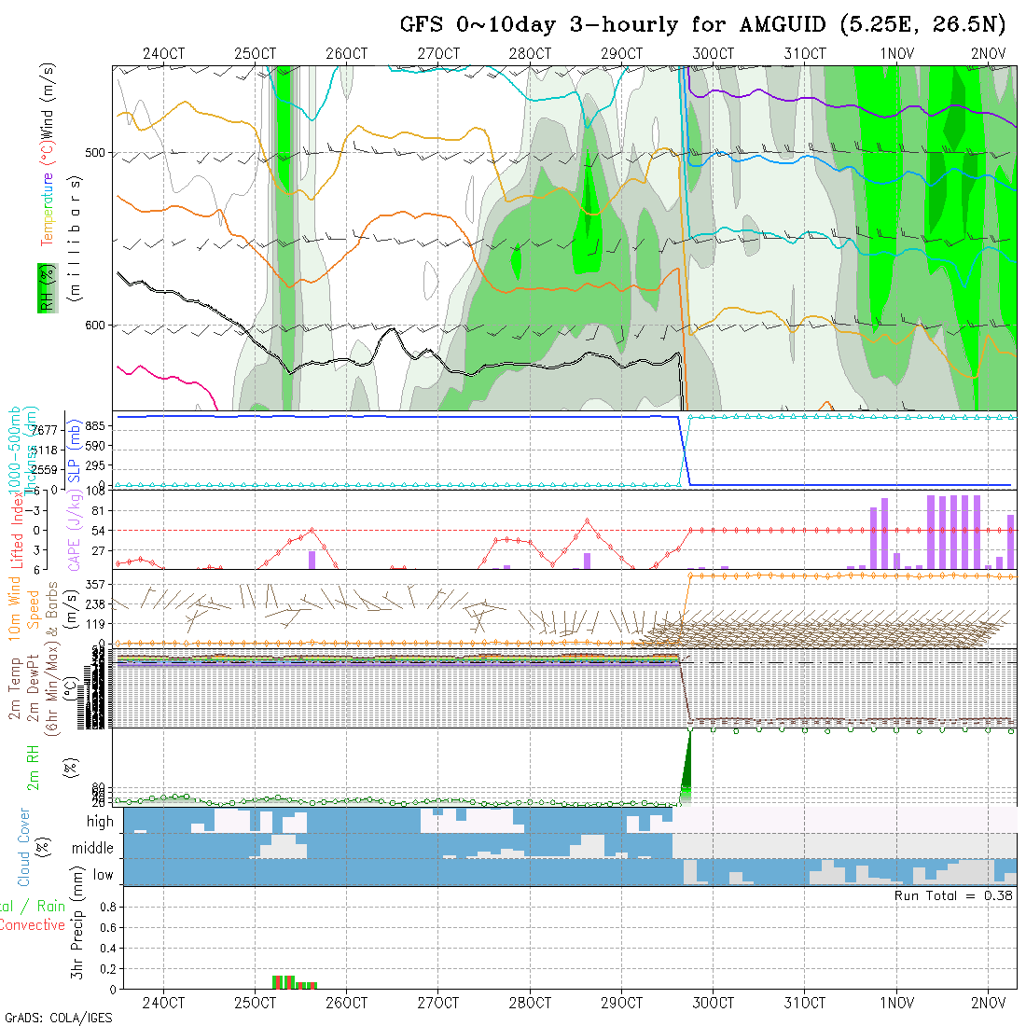Pick 1NOV on the bottom time axis
Image resolution: width=1026 pixels, height=1026 pixels.
coord(896,1003)
